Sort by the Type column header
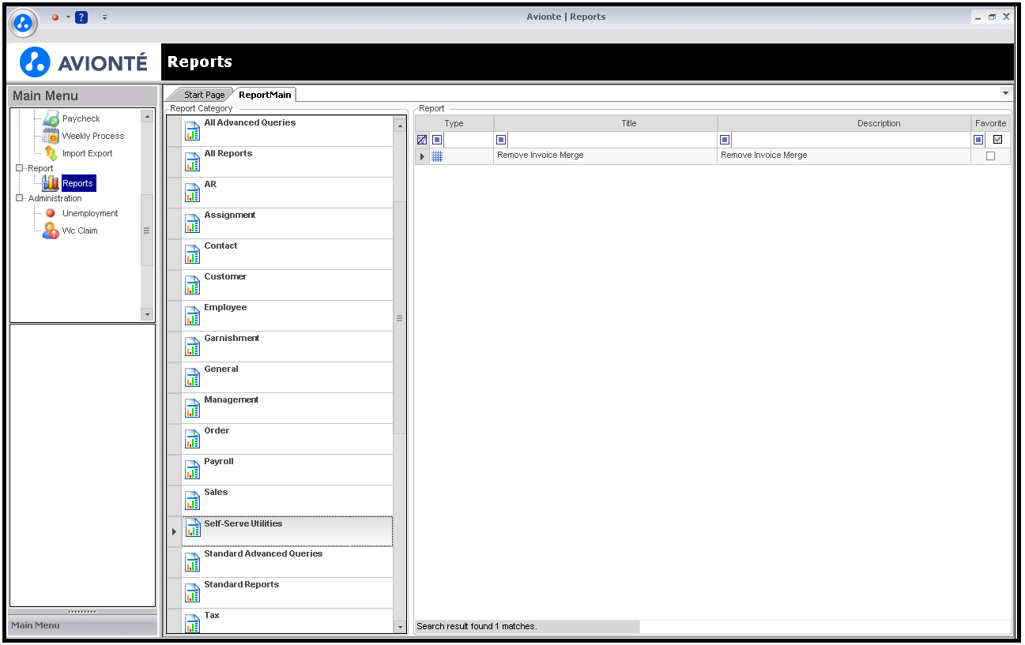 coord(454,123)
